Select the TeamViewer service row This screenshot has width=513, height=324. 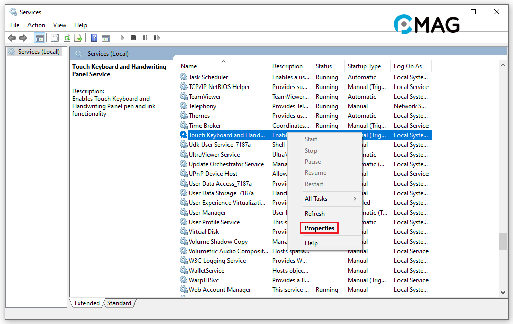[x=205, y=96]
